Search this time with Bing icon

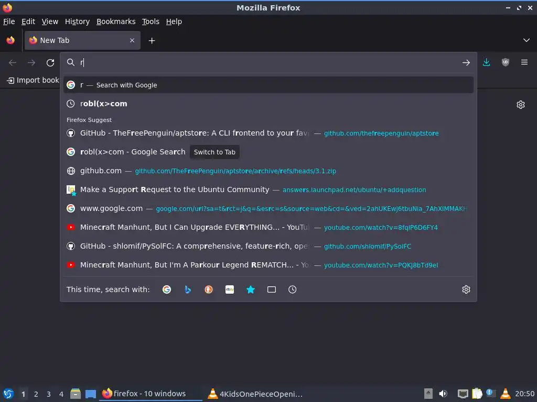pyautogui.click(x=188, y=289)
